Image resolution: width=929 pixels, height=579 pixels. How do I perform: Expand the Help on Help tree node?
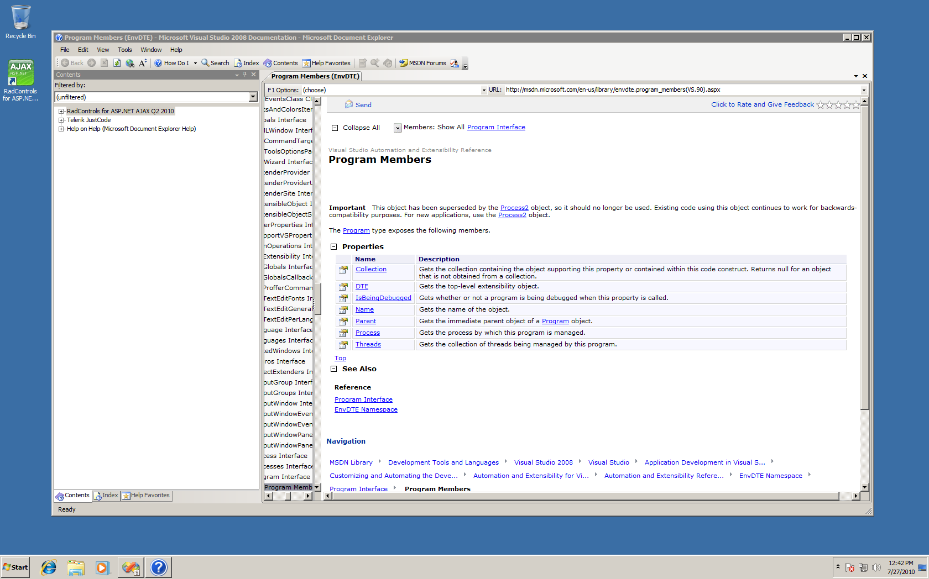[x=61, y=129]
